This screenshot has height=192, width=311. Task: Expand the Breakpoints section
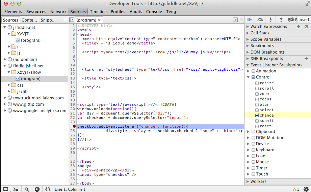(x=248, y=46)
